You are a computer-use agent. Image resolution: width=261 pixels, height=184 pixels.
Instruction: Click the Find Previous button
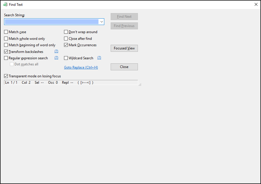coord(124,26)
